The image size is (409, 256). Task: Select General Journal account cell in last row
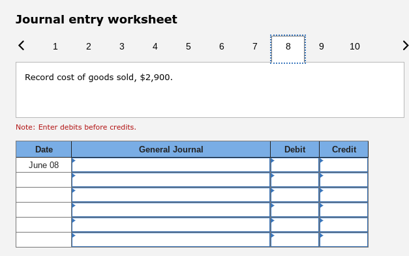[171, 240]
